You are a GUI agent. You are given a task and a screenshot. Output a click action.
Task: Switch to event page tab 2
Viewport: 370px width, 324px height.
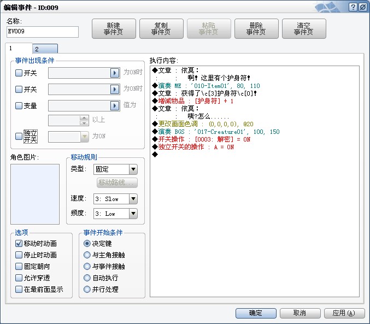(45, 49)
